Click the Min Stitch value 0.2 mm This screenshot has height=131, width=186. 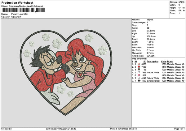click(x=150, y=50)
